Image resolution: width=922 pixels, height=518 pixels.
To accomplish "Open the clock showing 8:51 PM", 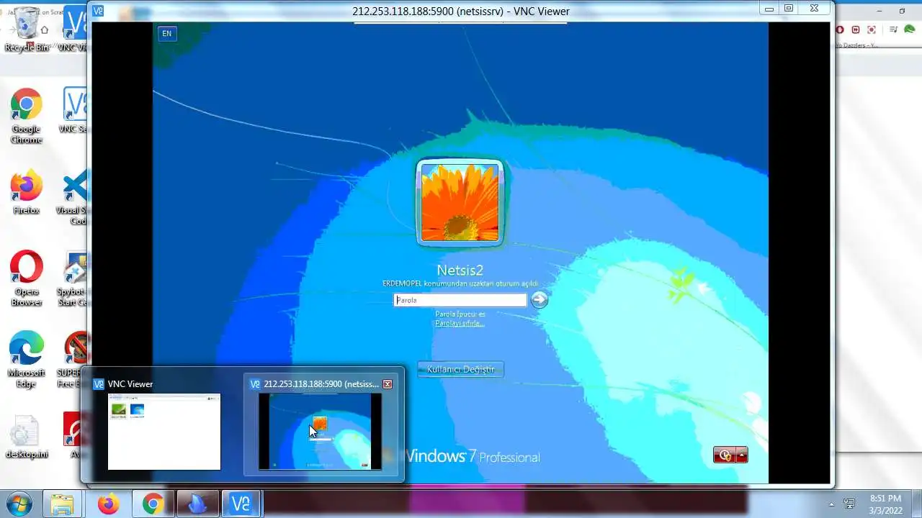I will pyautogui.click(x=885, y=504).
